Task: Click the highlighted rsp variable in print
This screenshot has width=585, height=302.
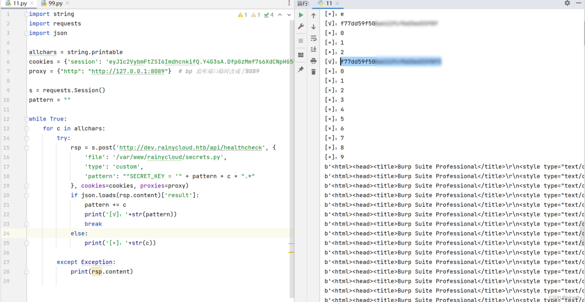Action: point(97,272)
